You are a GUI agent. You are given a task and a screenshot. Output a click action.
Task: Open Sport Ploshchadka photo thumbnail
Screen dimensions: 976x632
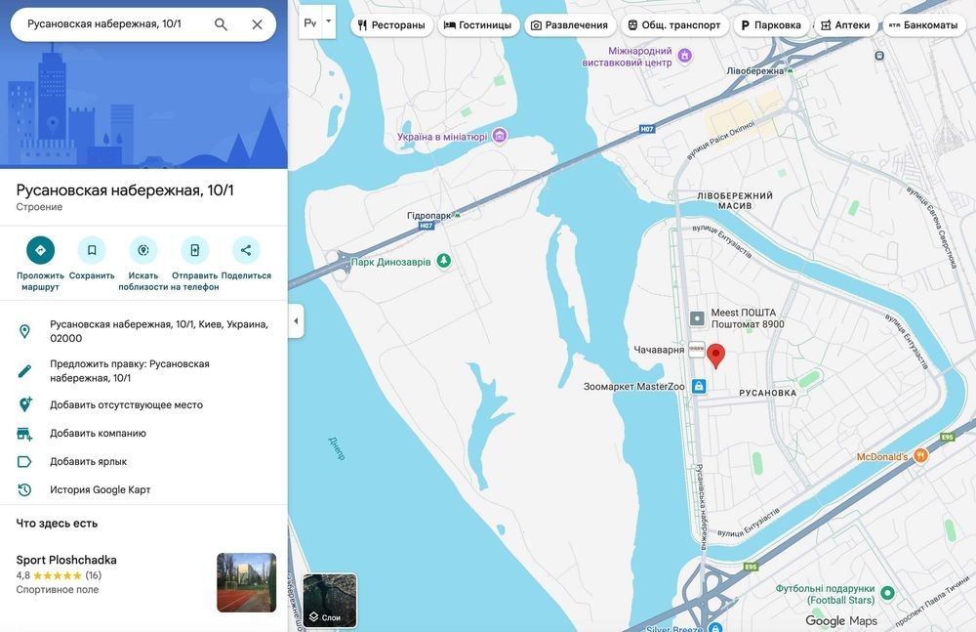point(246,582)
